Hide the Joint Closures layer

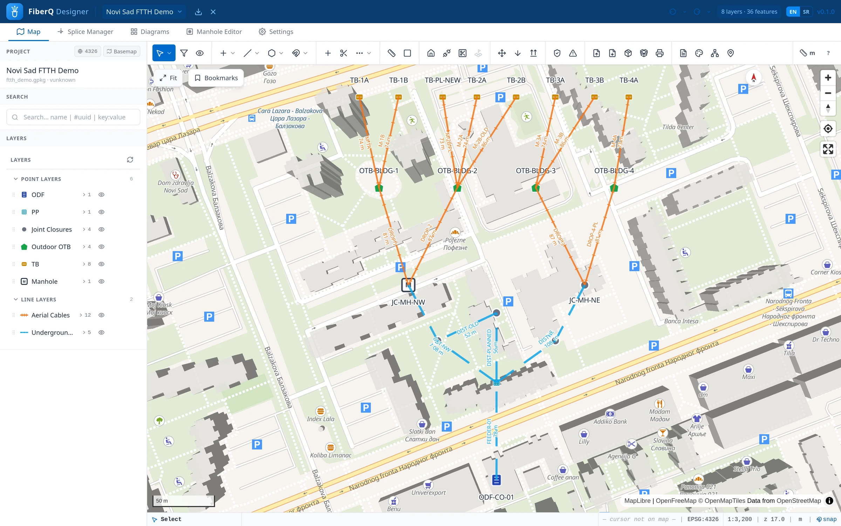[x=101, y=229]
